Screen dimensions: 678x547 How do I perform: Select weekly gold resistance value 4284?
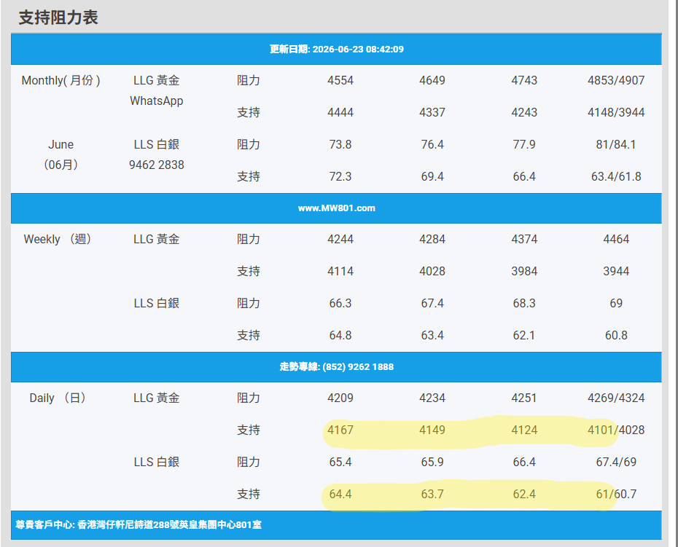tap(432, 239)
